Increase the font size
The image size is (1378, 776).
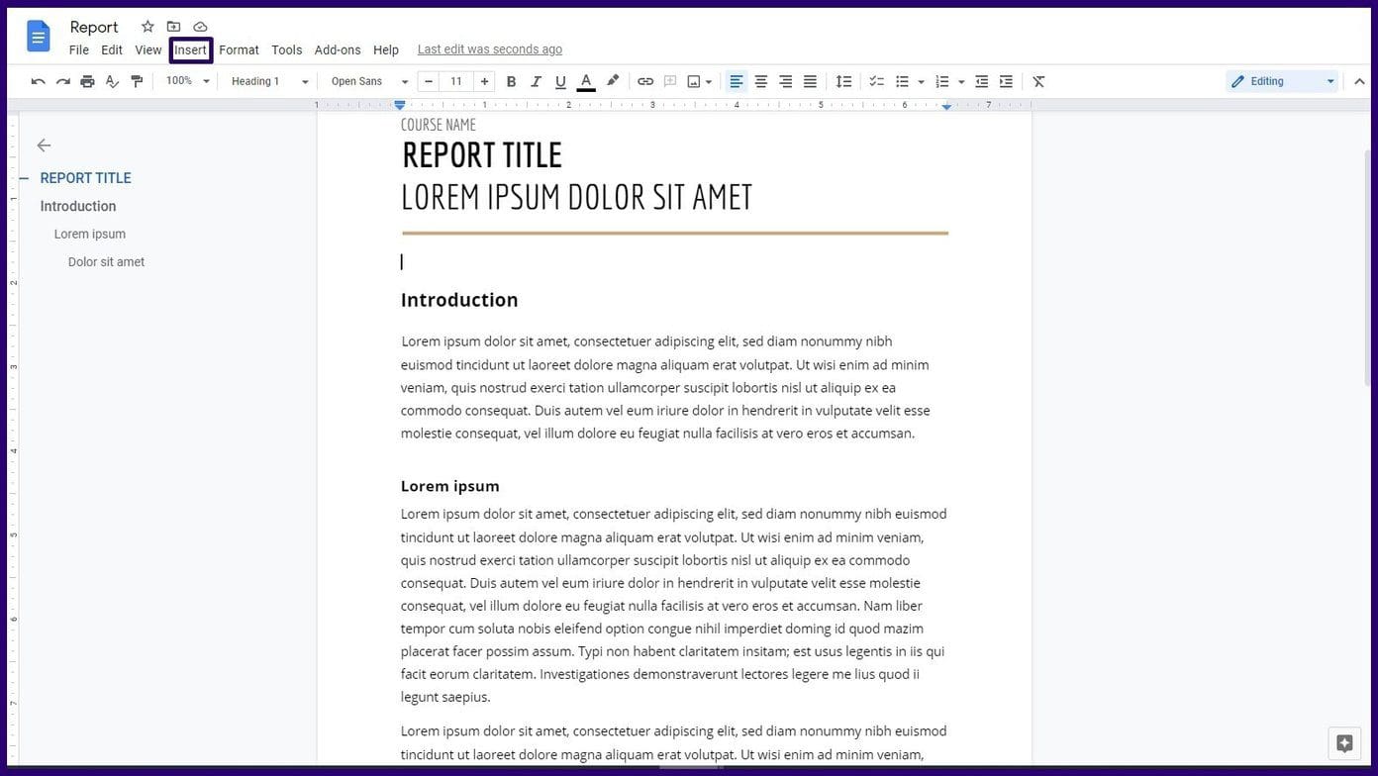click(484, 81)
